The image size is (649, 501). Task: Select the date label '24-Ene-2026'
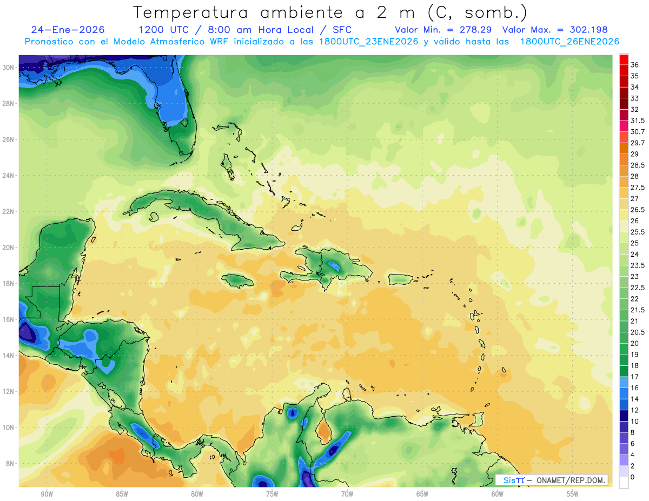coord(68,30)
